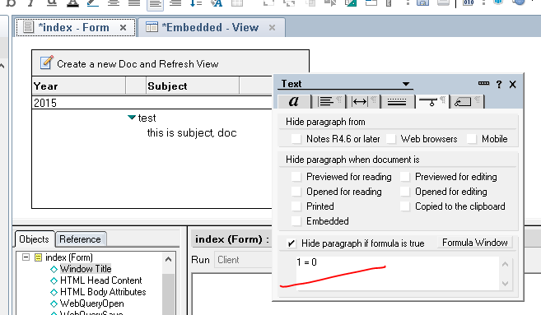Open the Paragraph Styles properties tab

(466, 101)
